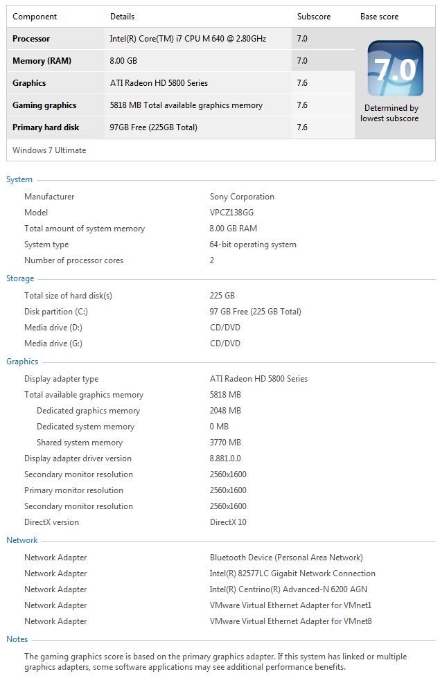440x685 pixels.
Task: Click the "Determined by lowest subscore" text
Action: coord(389,113)
